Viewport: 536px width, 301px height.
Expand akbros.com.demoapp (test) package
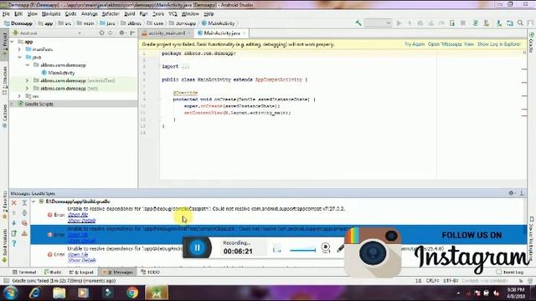tap(27, 89)
